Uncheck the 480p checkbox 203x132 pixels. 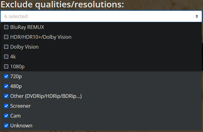(6, 86)
